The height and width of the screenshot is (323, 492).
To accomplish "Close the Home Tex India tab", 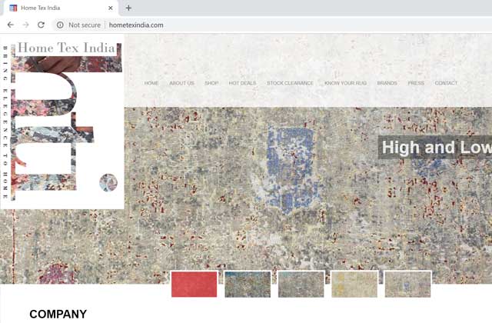I will (111, 8).
